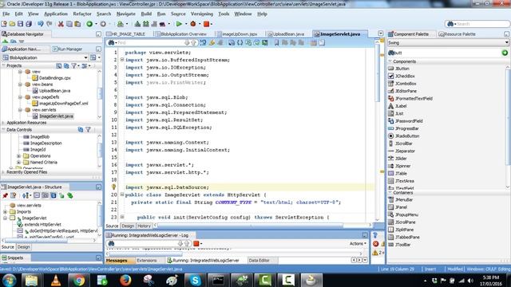Collapse the imports fold on line 2
Image resolution: width=511 pixels, height=287 pixels.
(x=122, y=60)
